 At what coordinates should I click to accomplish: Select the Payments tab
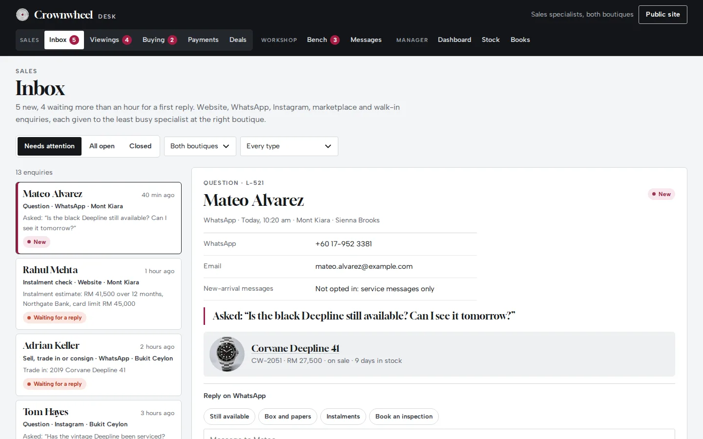point(203,40)
